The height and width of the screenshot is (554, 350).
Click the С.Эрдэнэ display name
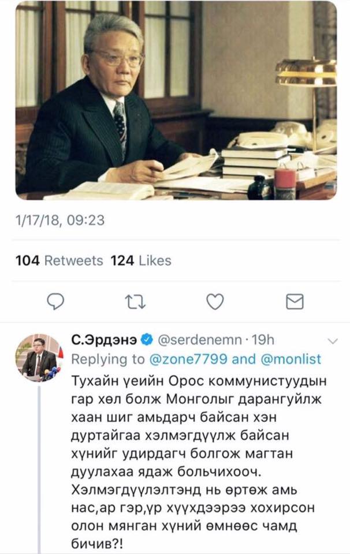105,340
